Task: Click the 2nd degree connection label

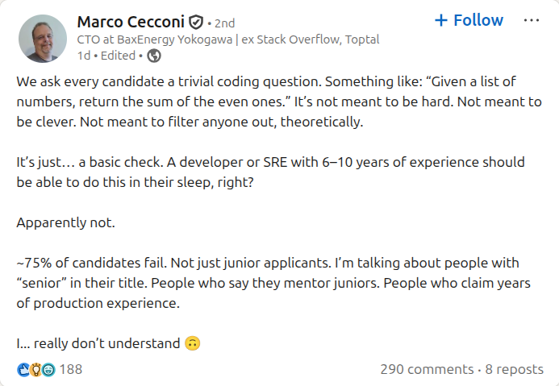Action: [x=225, y=23]
